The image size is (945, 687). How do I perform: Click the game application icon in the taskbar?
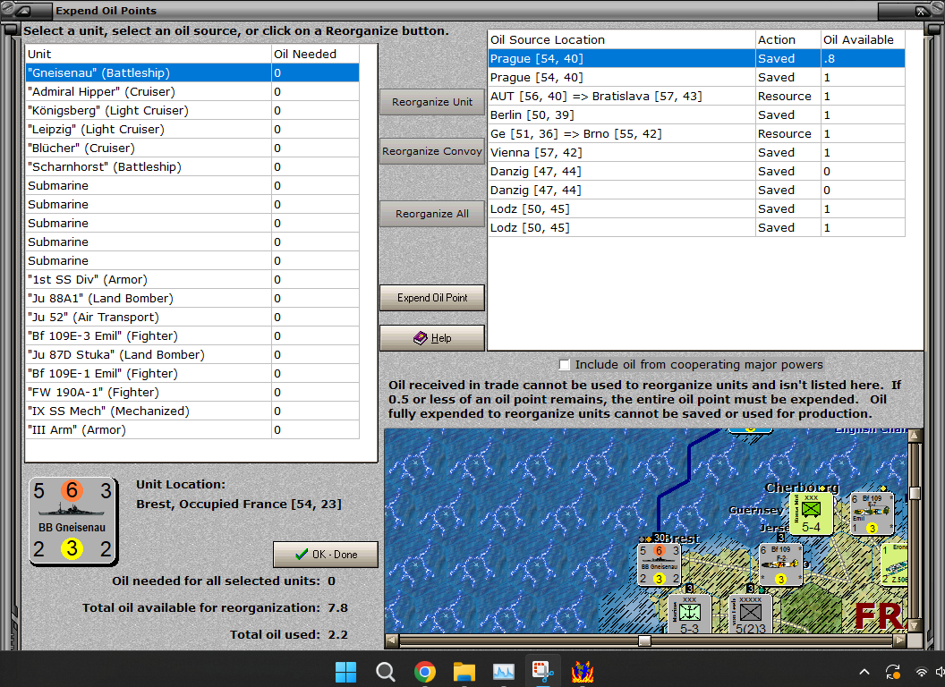pos(583,671)
